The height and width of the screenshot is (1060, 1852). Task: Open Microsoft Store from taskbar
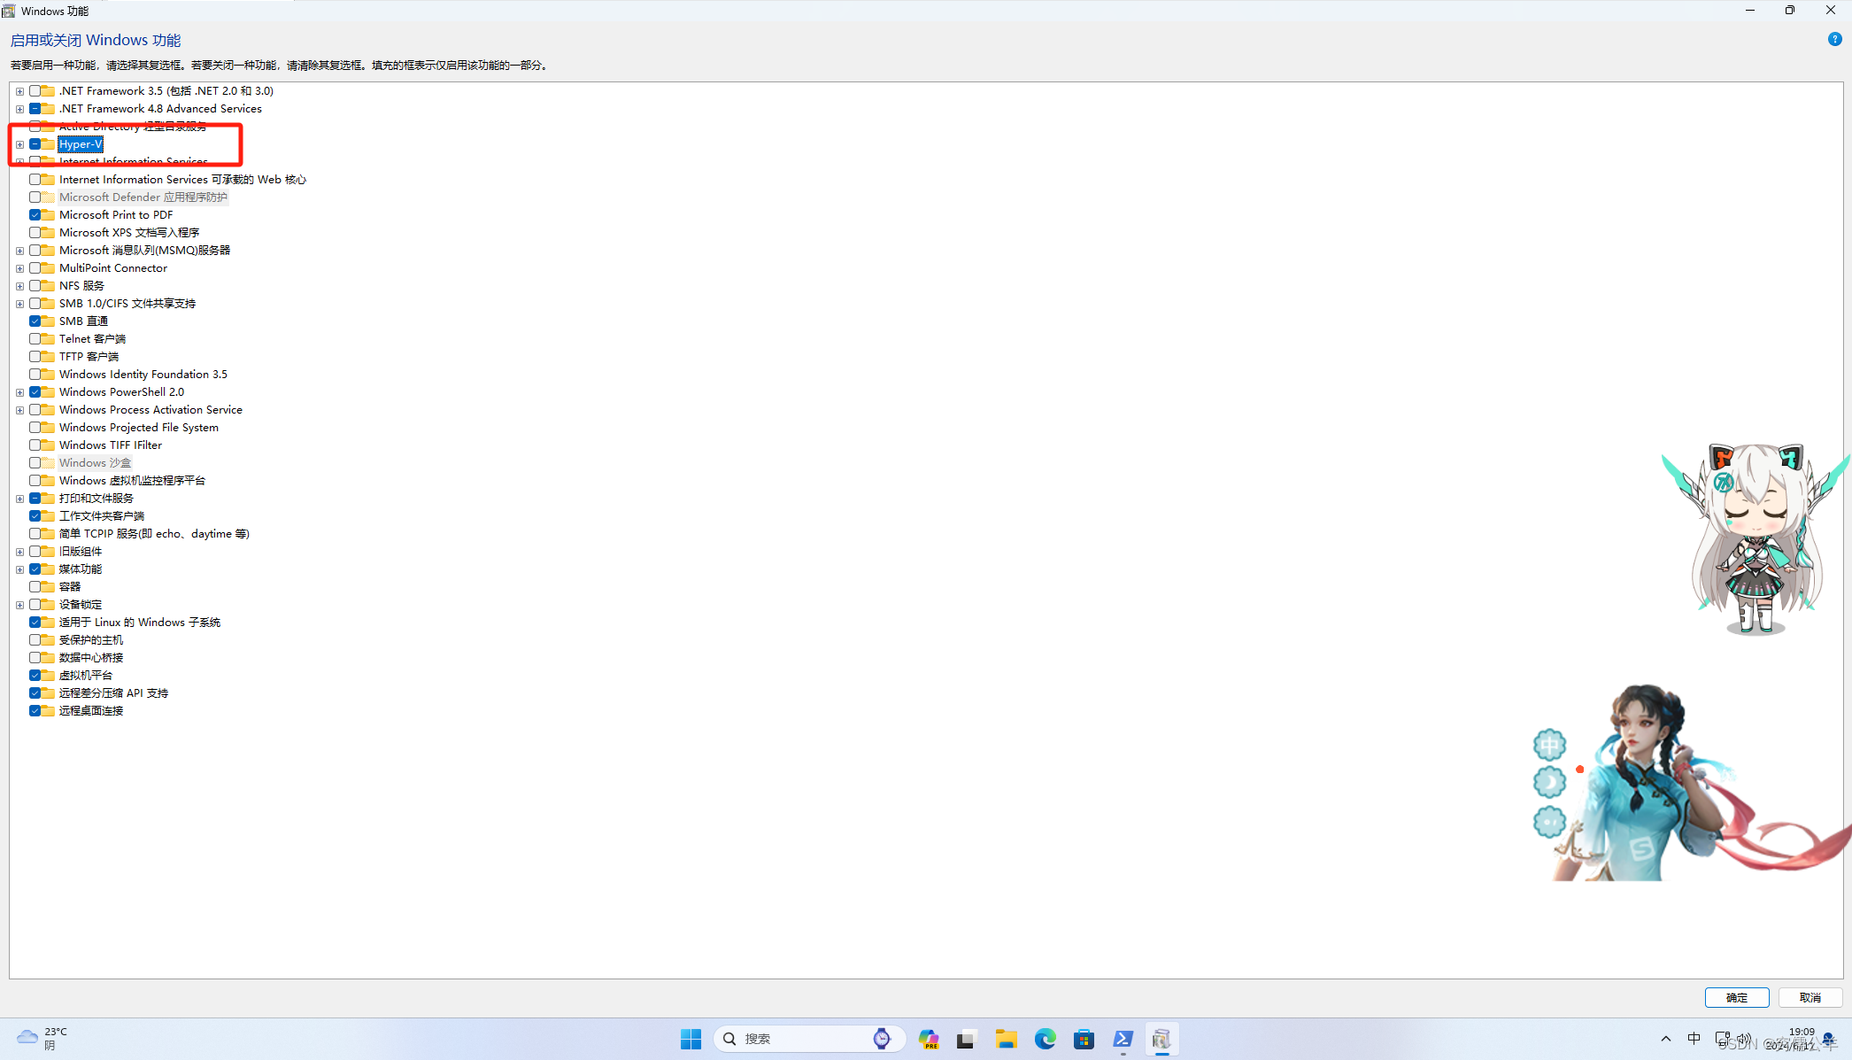click(1084, 1039)
